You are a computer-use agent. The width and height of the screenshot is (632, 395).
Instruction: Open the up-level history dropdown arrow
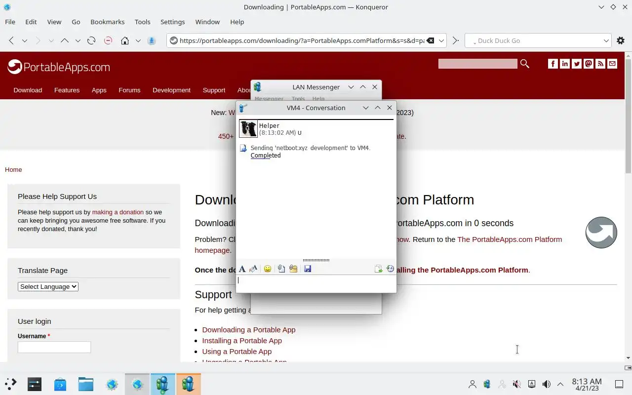[x=78, y=40]
